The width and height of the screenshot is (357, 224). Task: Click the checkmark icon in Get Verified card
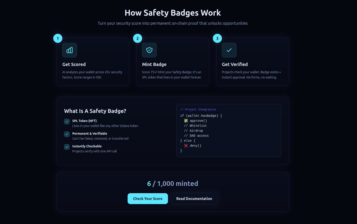click(x=229, y=50)
